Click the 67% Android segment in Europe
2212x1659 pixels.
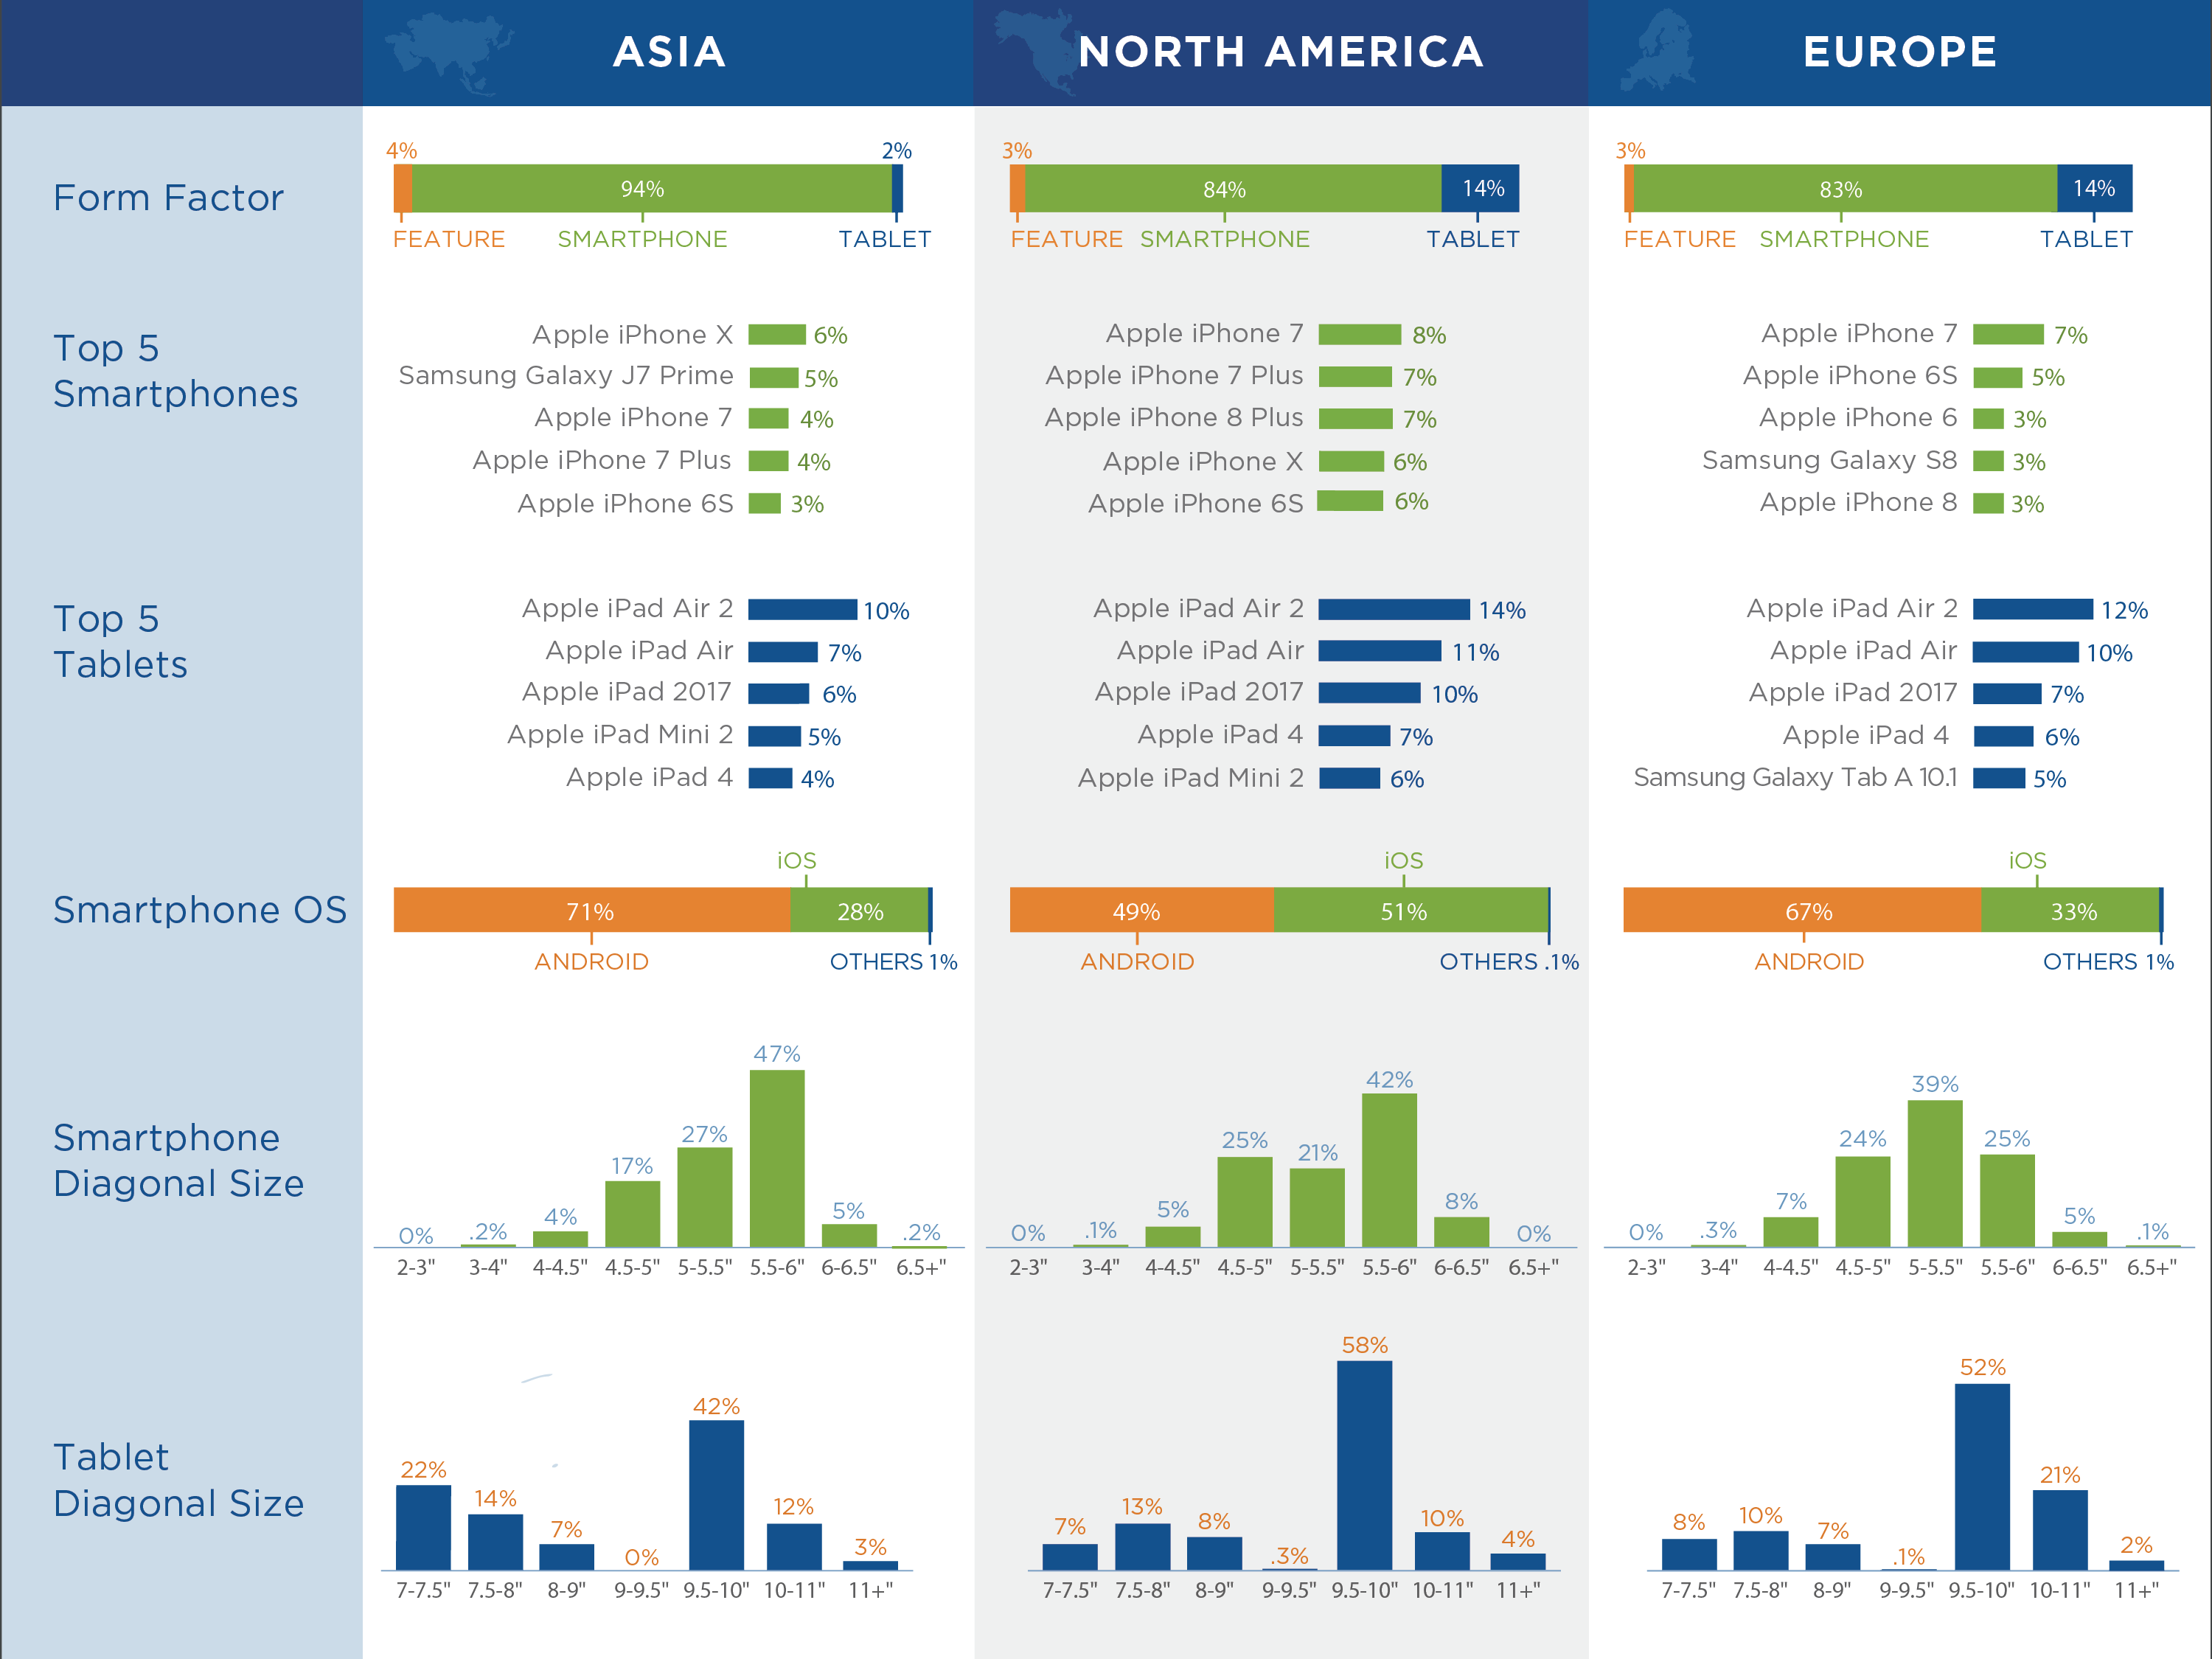pyautogui.click(x=1802, y=910)
